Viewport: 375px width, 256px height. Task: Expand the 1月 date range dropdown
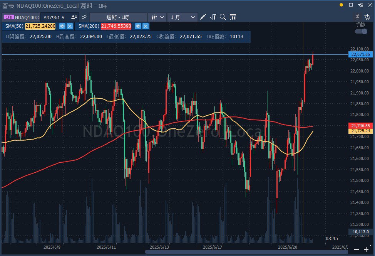tap(183, 17)
